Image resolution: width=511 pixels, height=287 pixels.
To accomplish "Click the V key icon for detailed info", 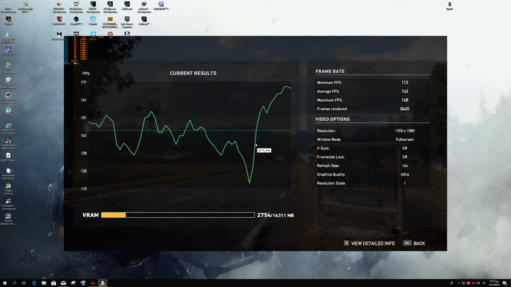I will coord(347,243).
